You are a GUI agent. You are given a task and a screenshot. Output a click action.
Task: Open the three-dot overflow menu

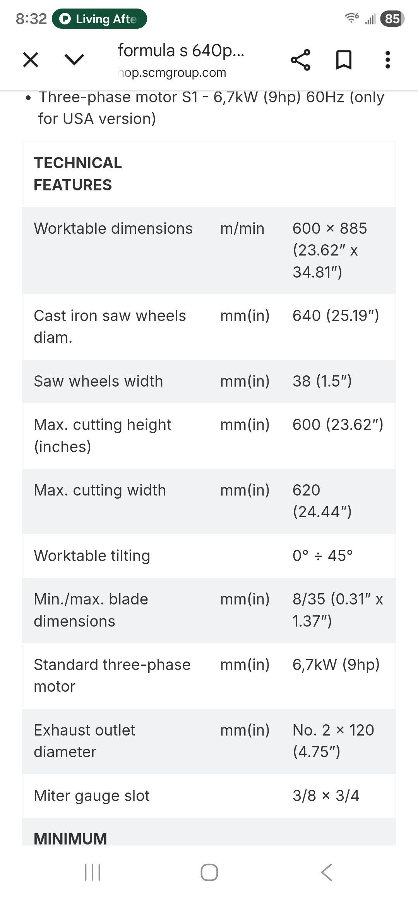point(387,60)
